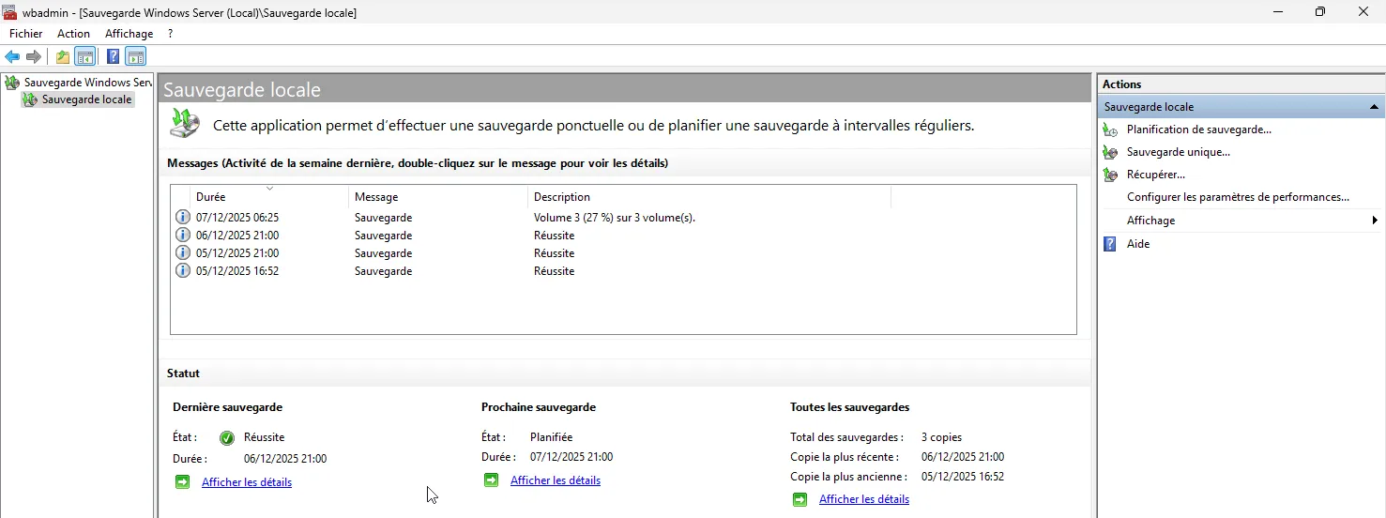Click the Sauvegarde unique icon
Image resolution: width=1386 pixels, height=518 pixels.
coord(1110,152)
